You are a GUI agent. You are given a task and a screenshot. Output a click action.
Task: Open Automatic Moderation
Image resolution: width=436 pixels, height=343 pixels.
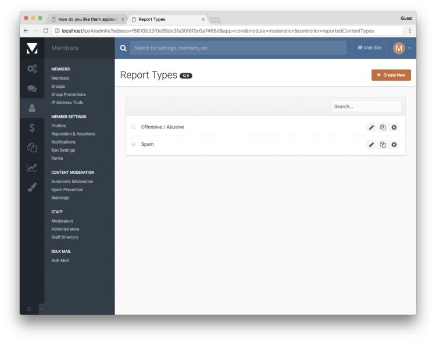72,181
